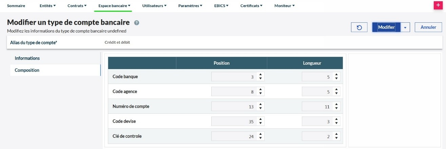
Task: Expand the Entités menu
Action: tap(47, 6)
